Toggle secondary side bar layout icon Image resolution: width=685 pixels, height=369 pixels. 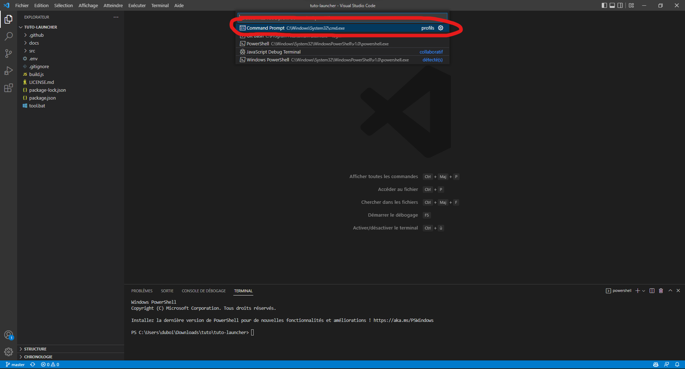[x=620, y=5]
